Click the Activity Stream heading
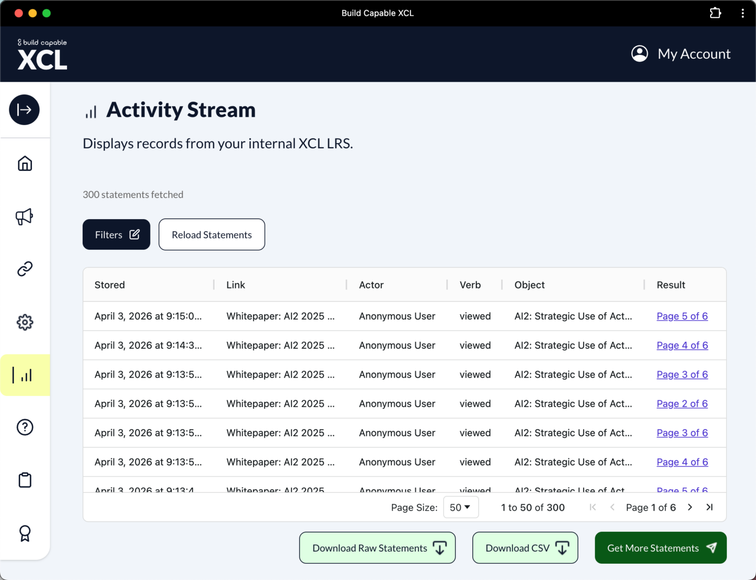 click(181, 110)
